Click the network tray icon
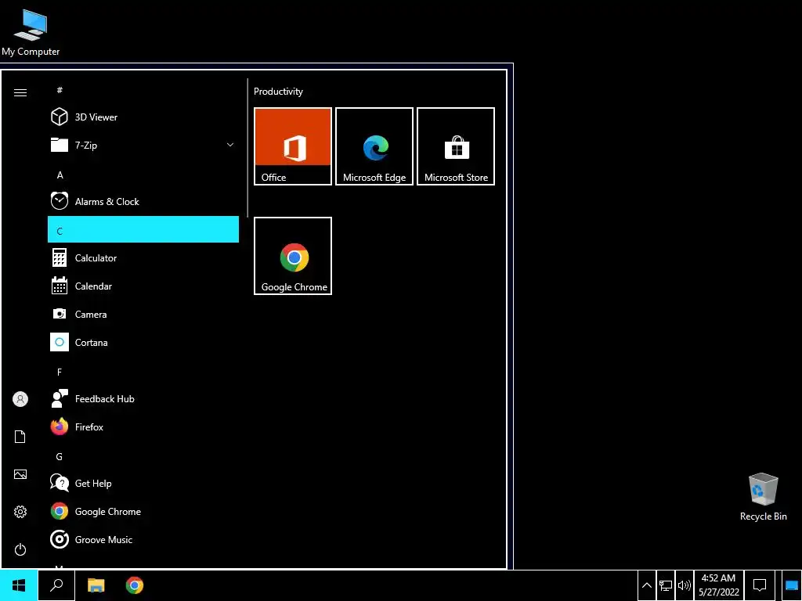 (x=666, y=585)
